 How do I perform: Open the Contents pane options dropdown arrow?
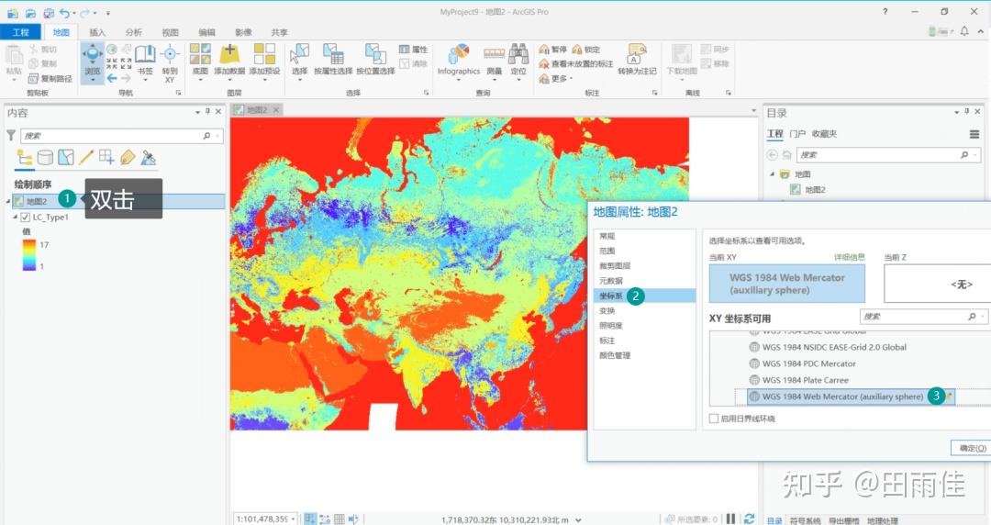(198, 112)
